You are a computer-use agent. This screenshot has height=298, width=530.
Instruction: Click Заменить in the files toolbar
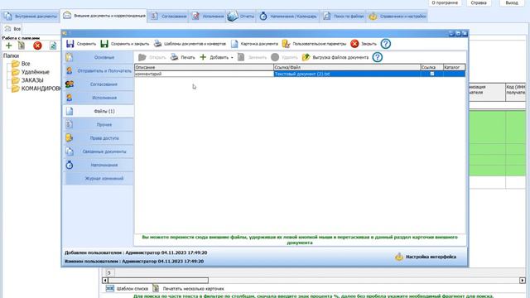(252, 57)
